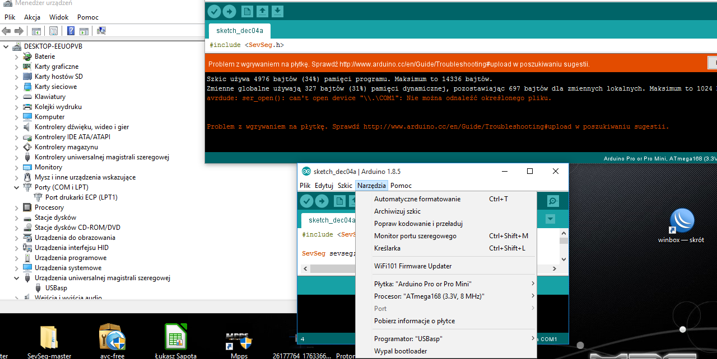The height and width of the screenshot is (359, 717).
Task: Expand Procesory category
Action: 16,207
